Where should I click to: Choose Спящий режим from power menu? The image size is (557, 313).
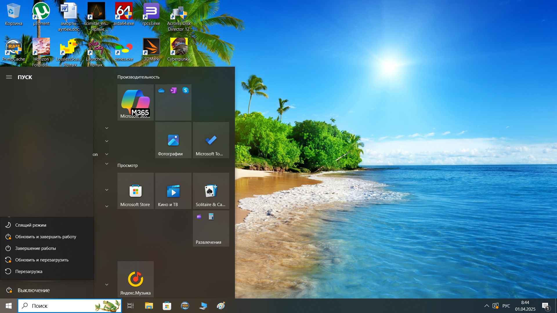click(x=31, y=225)
